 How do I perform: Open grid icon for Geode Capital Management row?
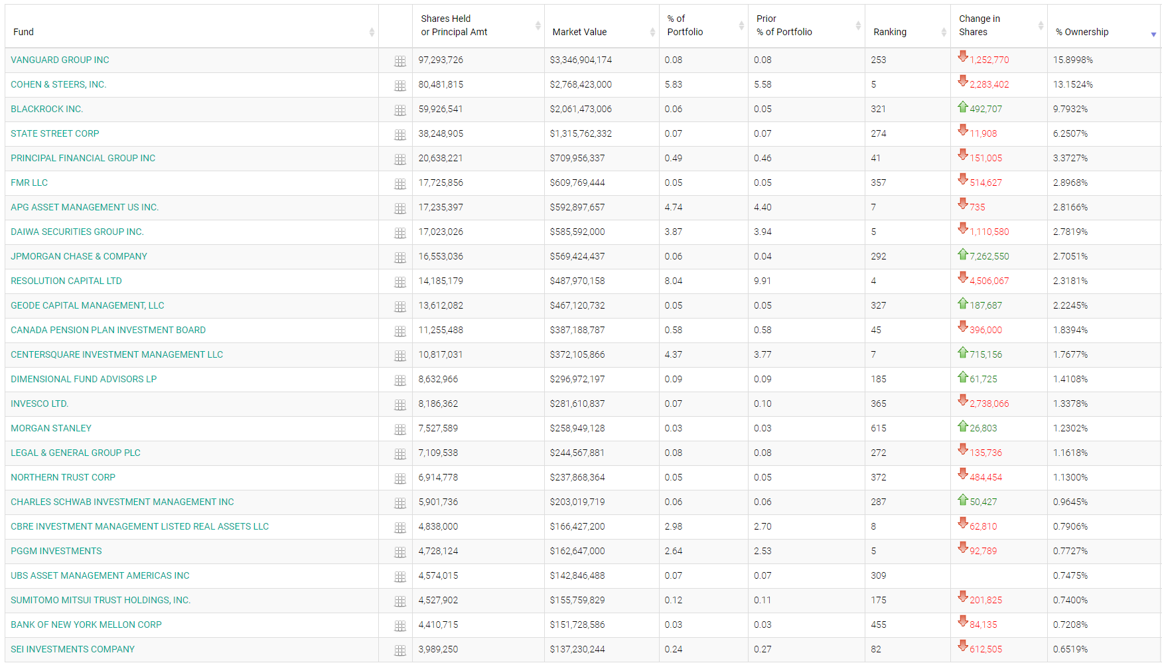pyautogui.click(x=399, y=307)
